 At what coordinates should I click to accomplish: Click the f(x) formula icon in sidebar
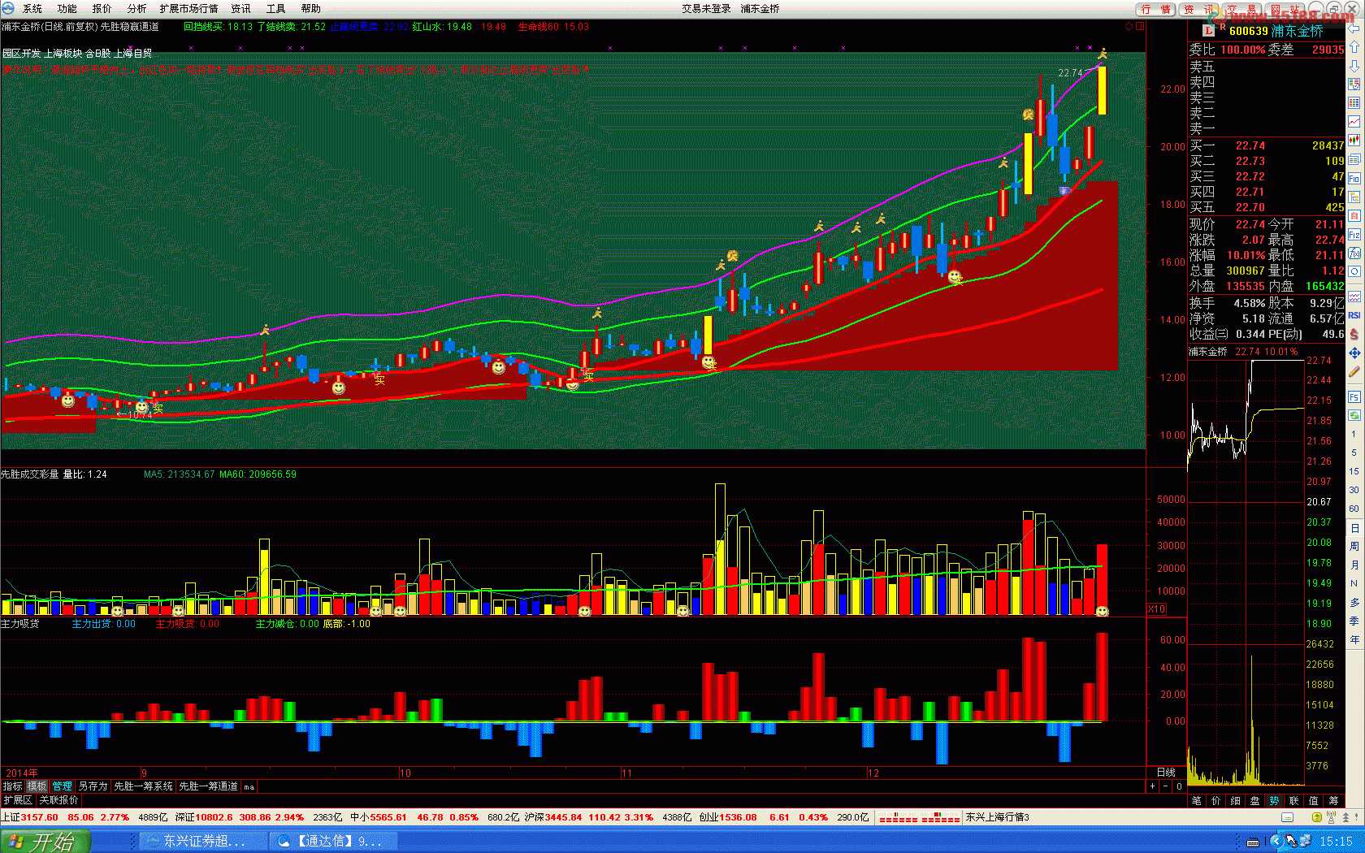[x=1354, y=253]
